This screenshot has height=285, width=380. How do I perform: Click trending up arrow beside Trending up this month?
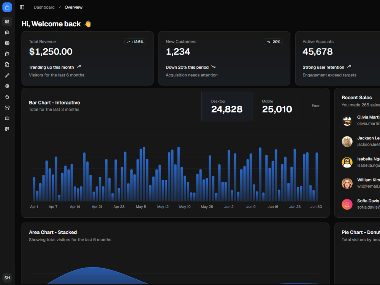pos(79,67)
